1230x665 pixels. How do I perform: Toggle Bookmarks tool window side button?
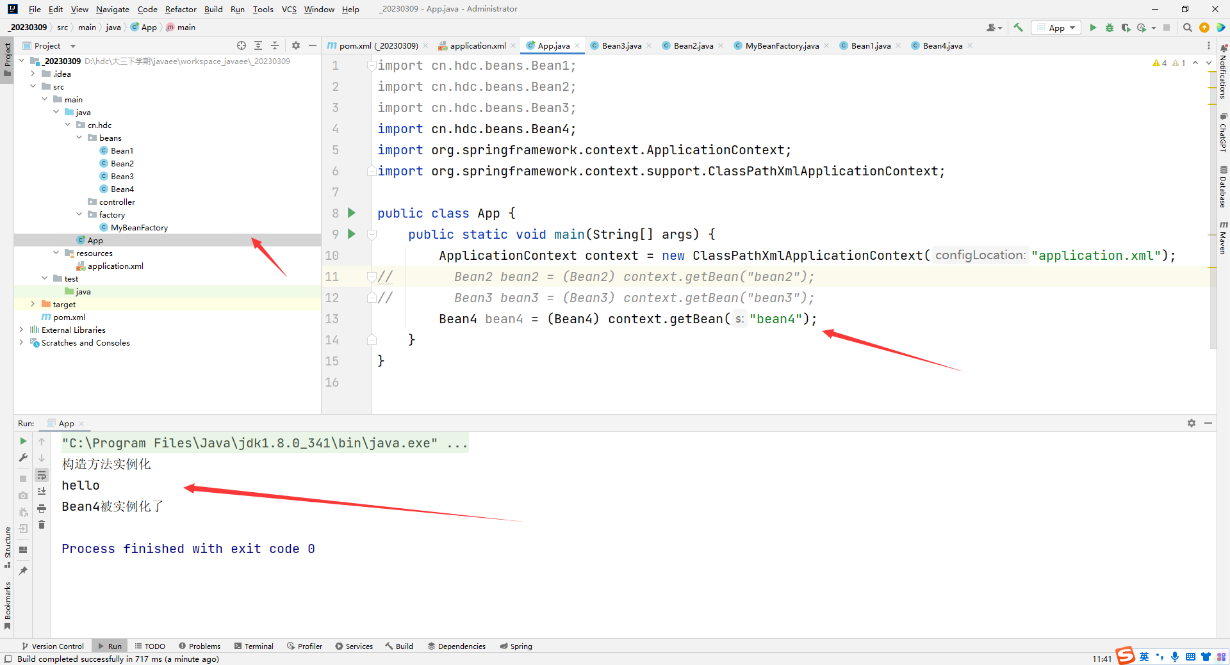coord(7,605)
